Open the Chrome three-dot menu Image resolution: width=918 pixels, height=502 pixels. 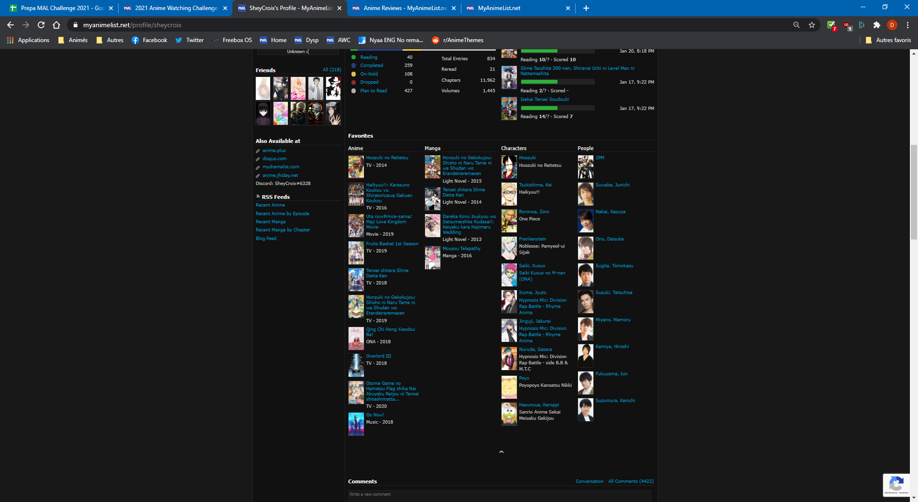pyautogui.click(x=907, y=25)
